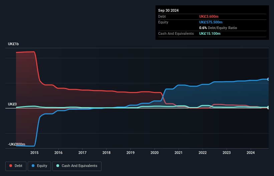Click the 2023 x-axis label
The width and height of the screenshot is (274, 176).
click(227, 153)
